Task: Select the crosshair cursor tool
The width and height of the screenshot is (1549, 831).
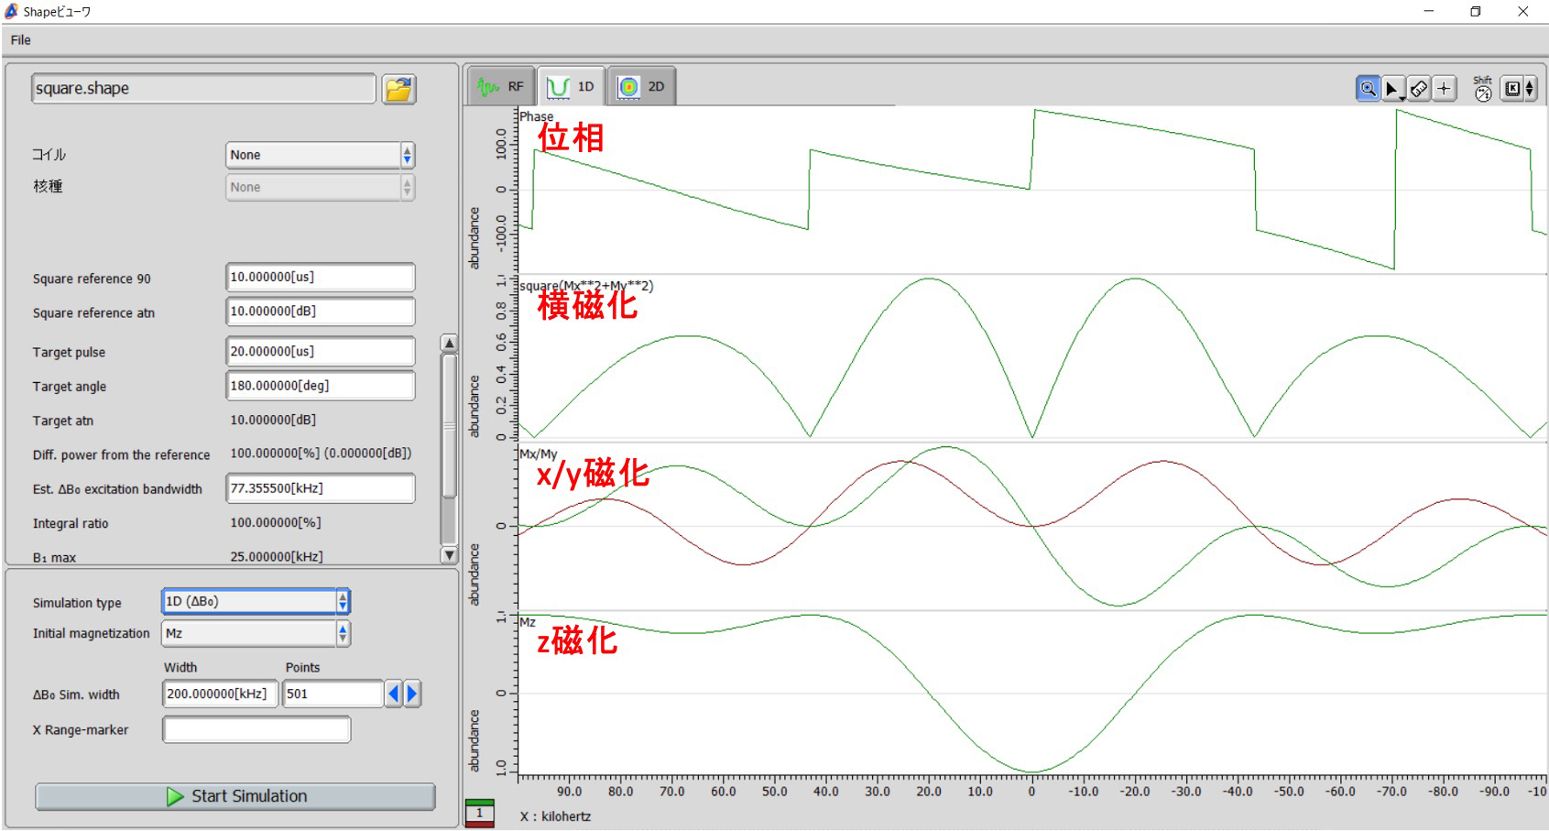Action: point(1444,88)
